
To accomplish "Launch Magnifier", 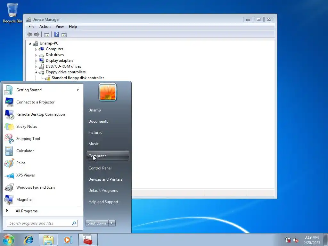I will click(x=43, y=200).
